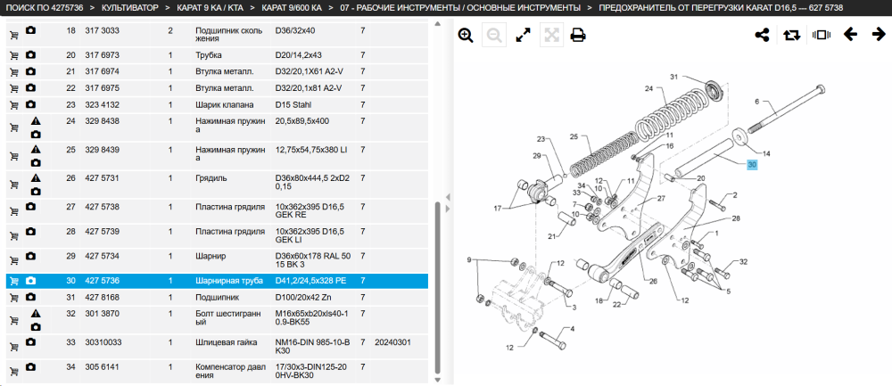The image size is (892, 386).
Task: Toggle the split panel layout icon
Action: (822, 35)
